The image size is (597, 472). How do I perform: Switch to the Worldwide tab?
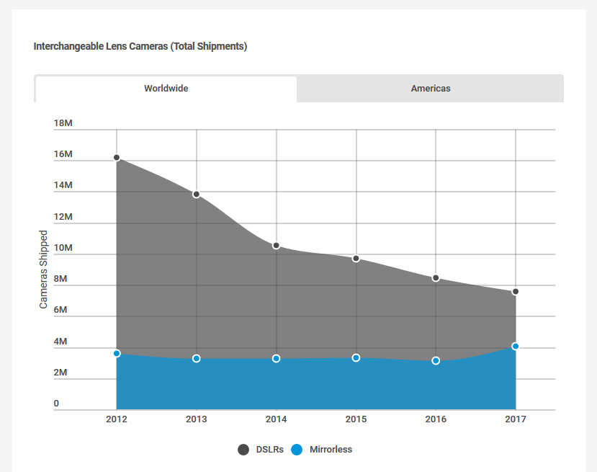tap(166, 89)
